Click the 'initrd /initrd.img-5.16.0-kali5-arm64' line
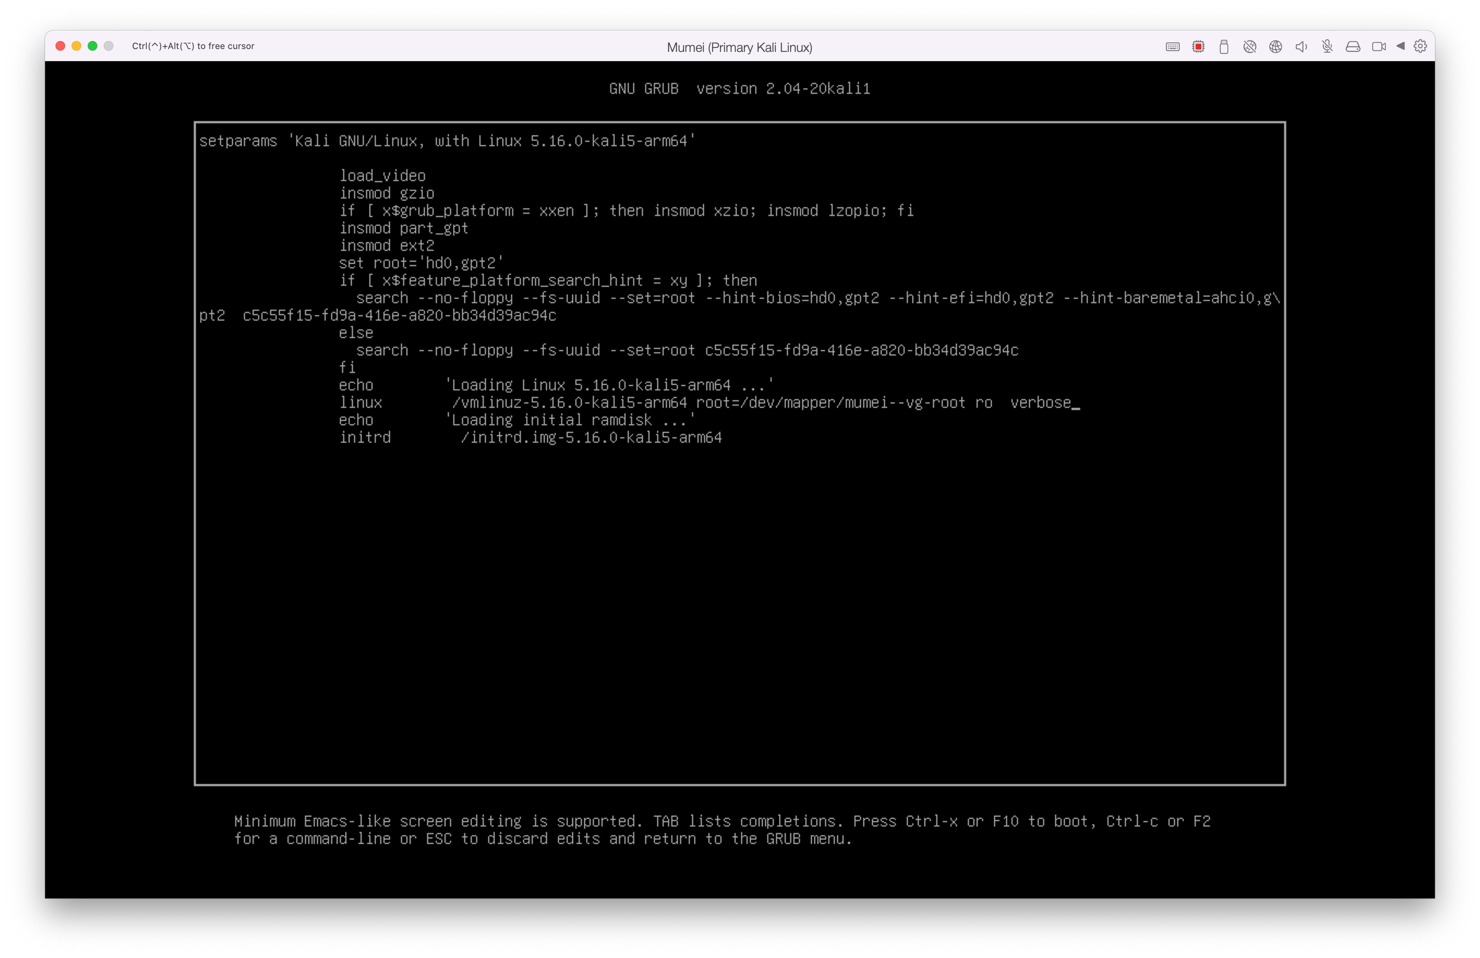The image size is (1480, 958). click(530, 438)
